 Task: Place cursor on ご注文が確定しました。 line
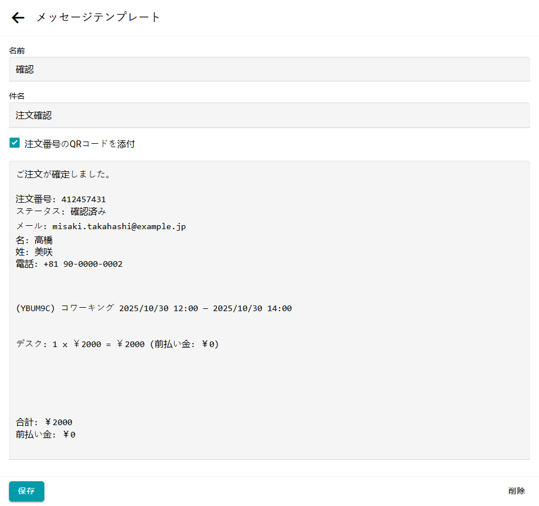[x=64, y=174]
